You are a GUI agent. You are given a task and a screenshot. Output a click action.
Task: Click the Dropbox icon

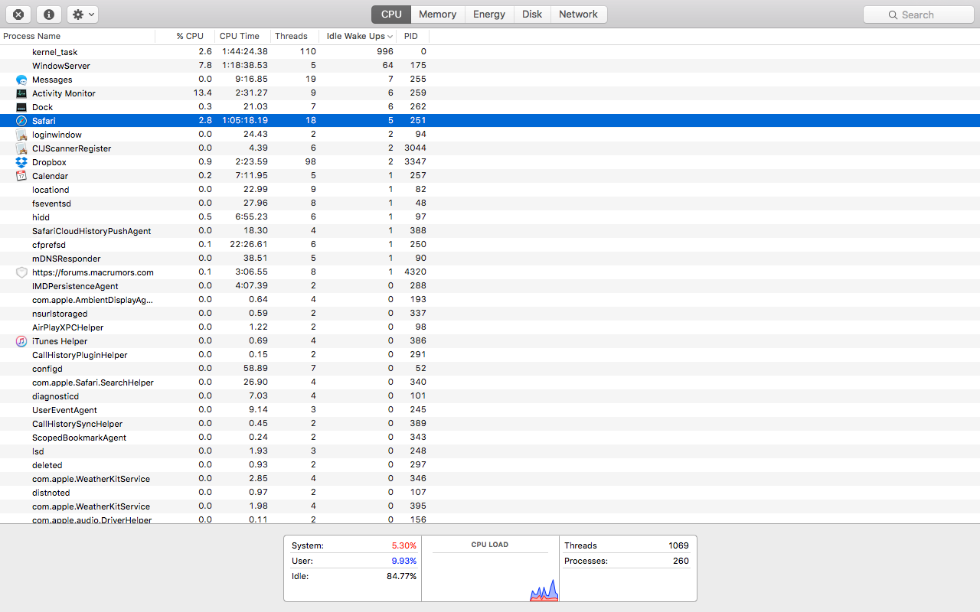[21, 162]
